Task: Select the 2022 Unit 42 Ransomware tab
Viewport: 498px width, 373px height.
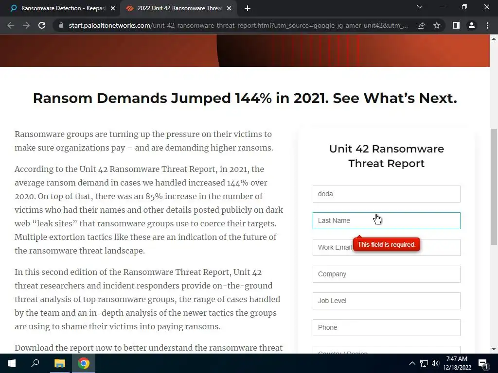Action: pos(178,8)
